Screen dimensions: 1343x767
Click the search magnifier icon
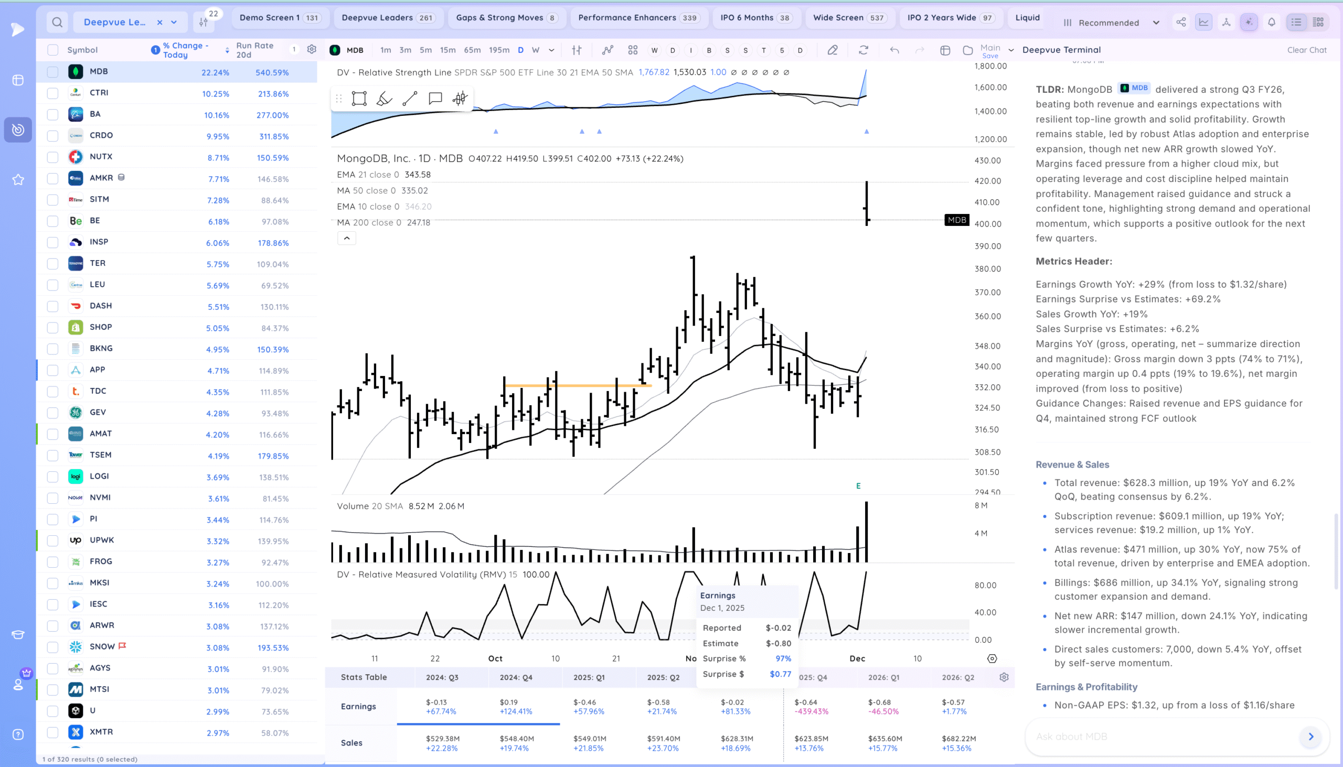point(57,22)
